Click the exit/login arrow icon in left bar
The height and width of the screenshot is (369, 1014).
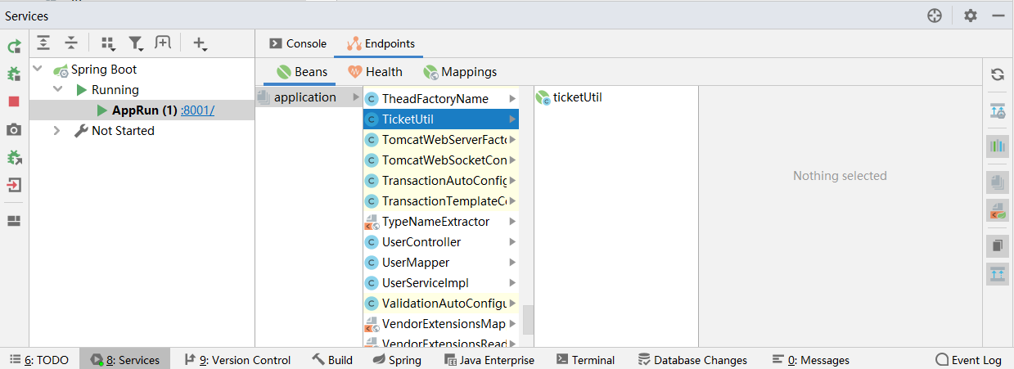14,185
